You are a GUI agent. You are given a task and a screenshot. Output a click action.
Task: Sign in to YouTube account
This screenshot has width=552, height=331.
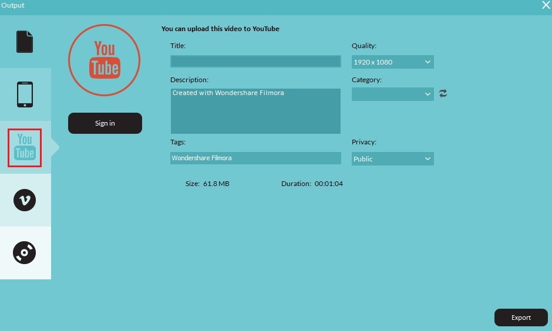[x=105, y=123]
